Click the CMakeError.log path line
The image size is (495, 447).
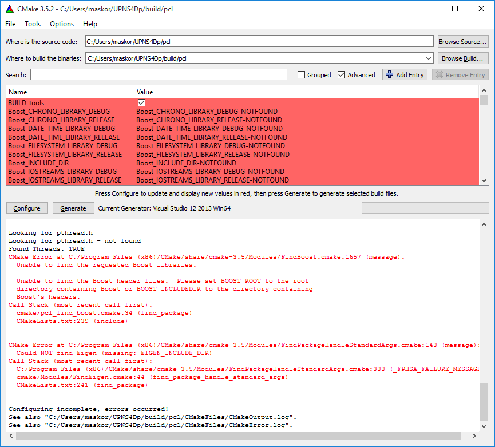pyautogui.click(x=151, y=425)
